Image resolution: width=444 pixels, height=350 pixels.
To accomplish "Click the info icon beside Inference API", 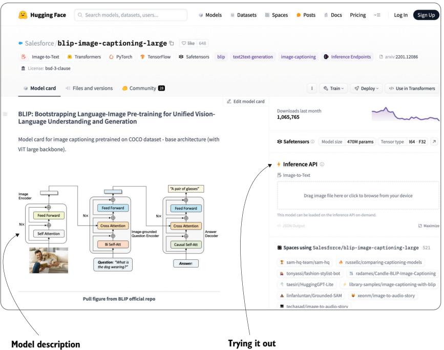I will pos(322,164).
